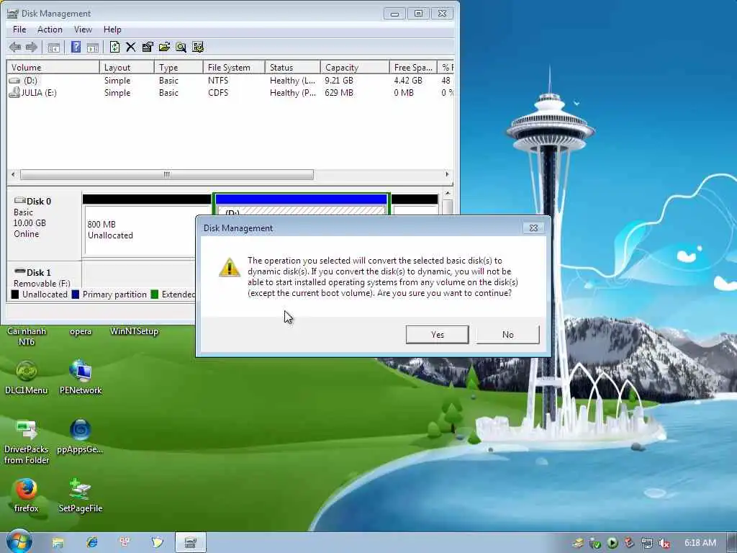Viewport: 737px width, 553px height.
Task: Click the disk pane scroll-up arrow
Action: click(x=448, y=193)
